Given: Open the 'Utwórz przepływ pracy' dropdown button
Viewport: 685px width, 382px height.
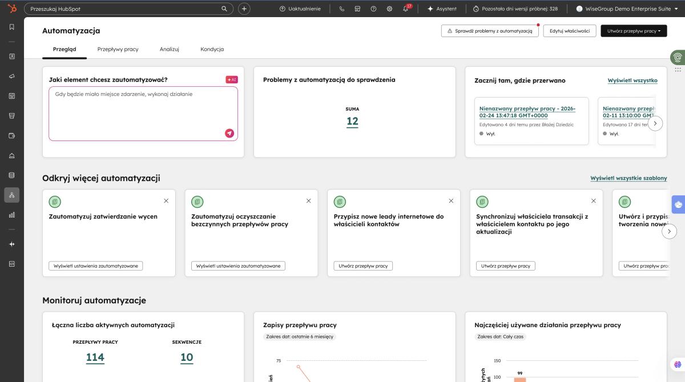Looking at the screenshot, I should tap(634, 31).
